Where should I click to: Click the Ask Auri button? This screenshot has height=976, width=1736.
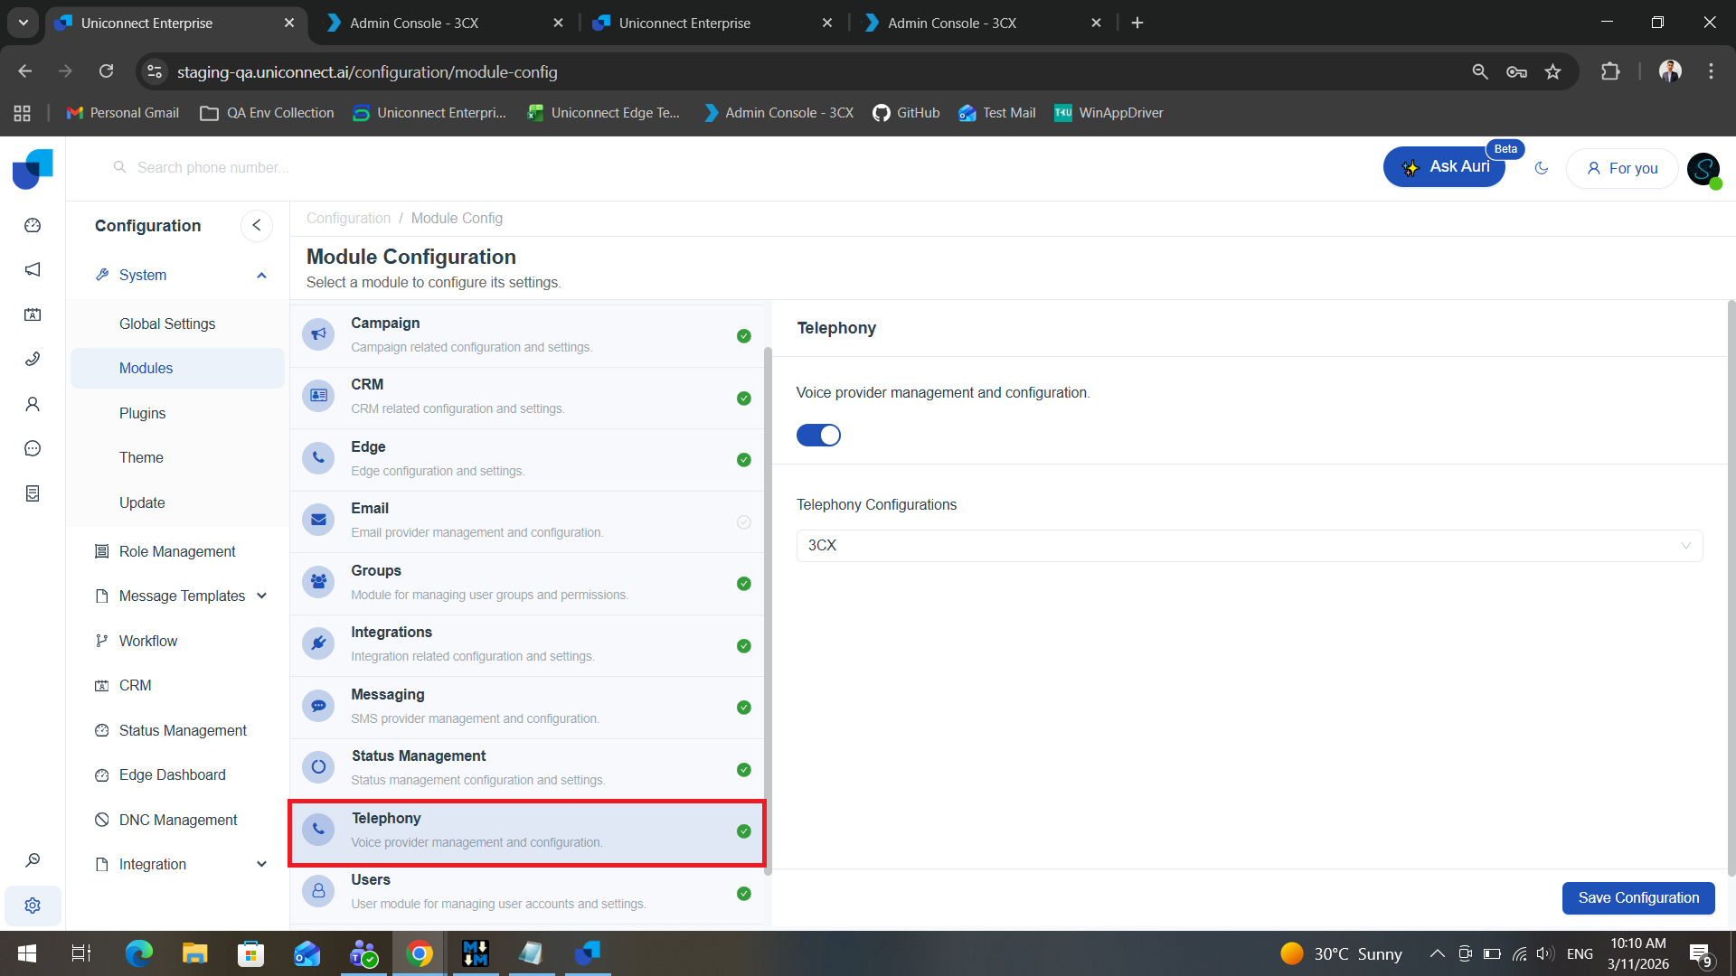coord(1444,167)
